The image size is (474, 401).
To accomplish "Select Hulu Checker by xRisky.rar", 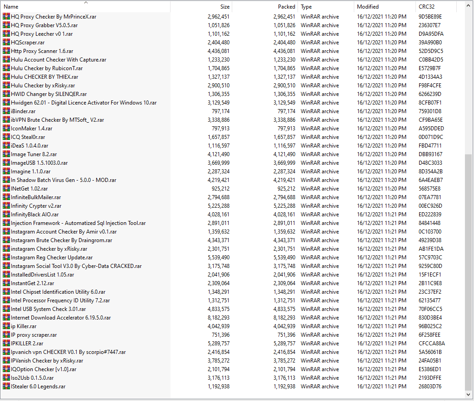I will point(43,86).
